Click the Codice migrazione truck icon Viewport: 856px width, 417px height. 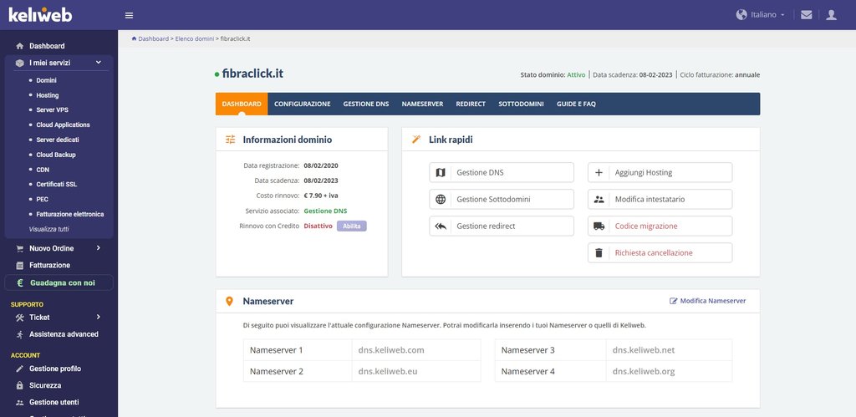599,226
